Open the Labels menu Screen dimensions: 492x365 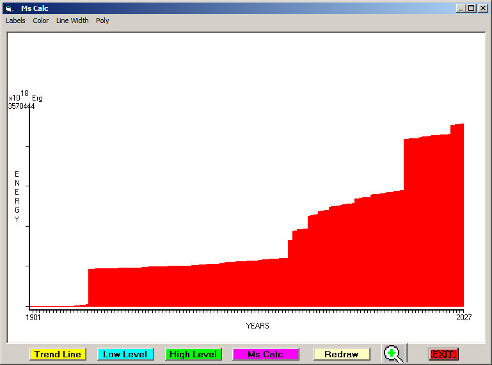click(15, 20)
